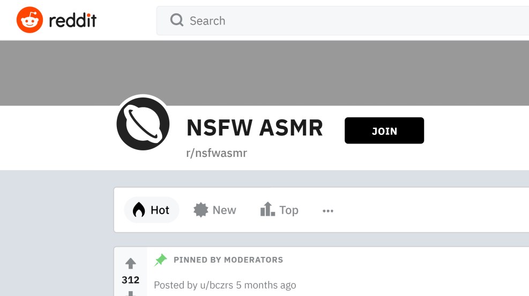The width and height of the screenshot is (529, 296).
Task: Upvote the pinned post
Action: (x=131, y=263)
